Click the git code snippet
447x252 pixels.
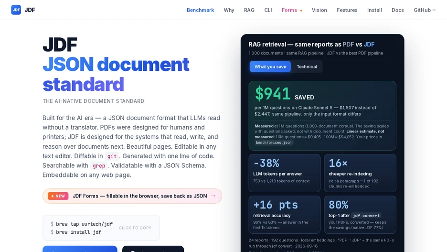[112, 156]
